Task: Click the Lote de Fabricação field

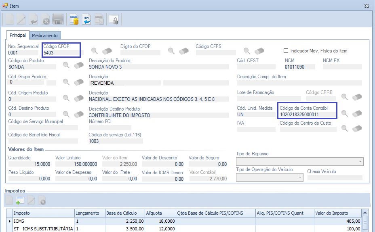Action: 269,98
